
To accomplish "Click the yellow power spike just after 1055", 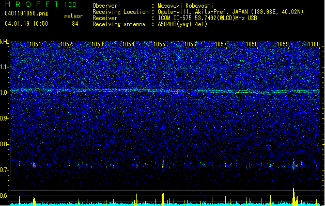I will pyautogui.click(x=162, y=197).
